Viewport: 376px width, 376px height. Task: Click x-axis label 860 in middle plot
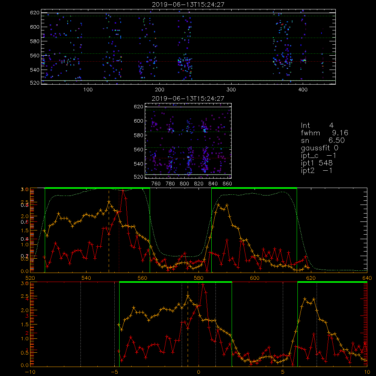227,184
